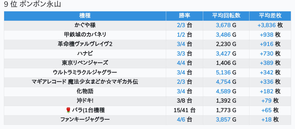Open the 1/2 win rate link

181,35
